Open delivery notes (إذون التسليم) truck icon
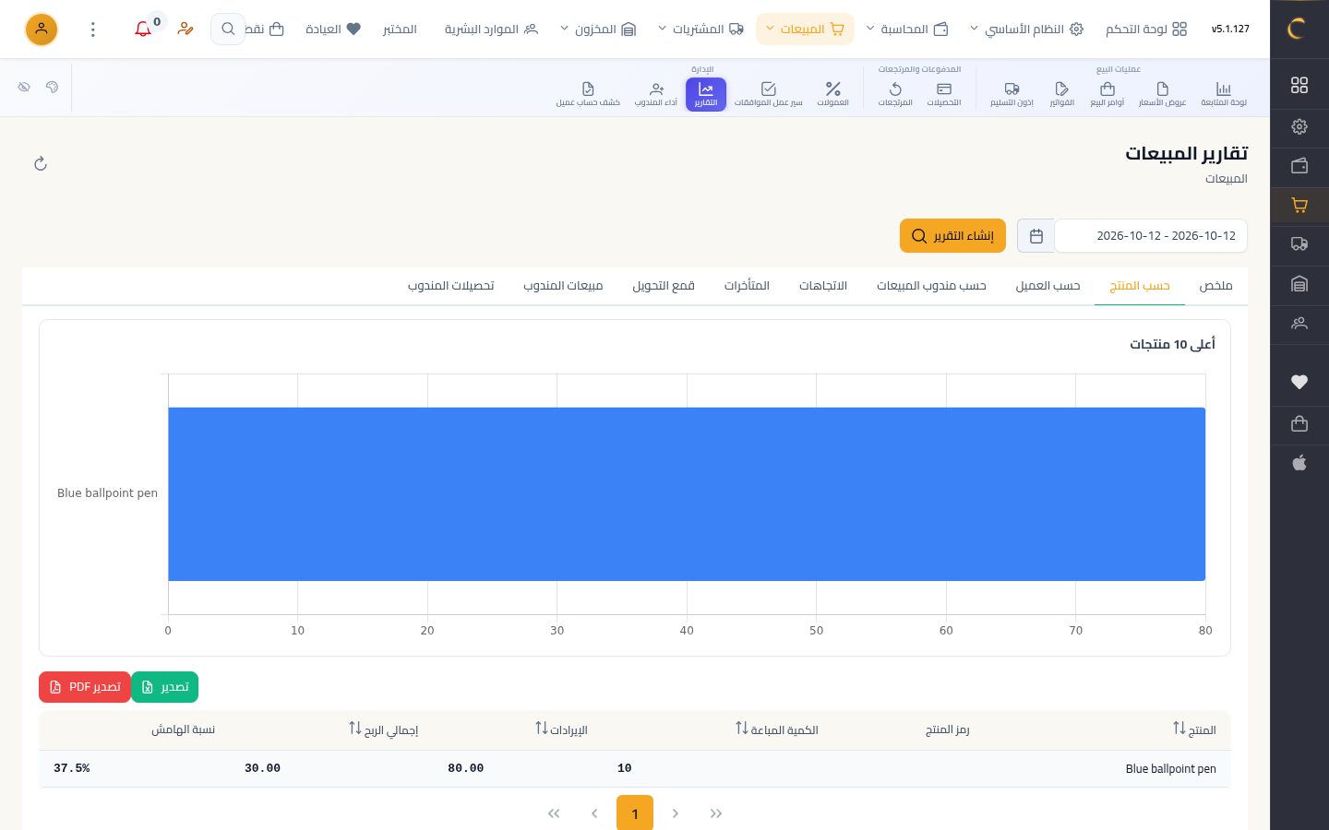 coord(1012,93)
